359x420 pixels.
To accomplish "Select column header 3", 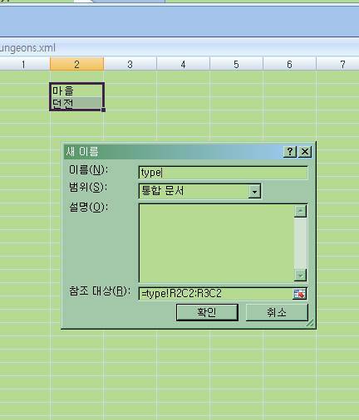I will point(130,64).
